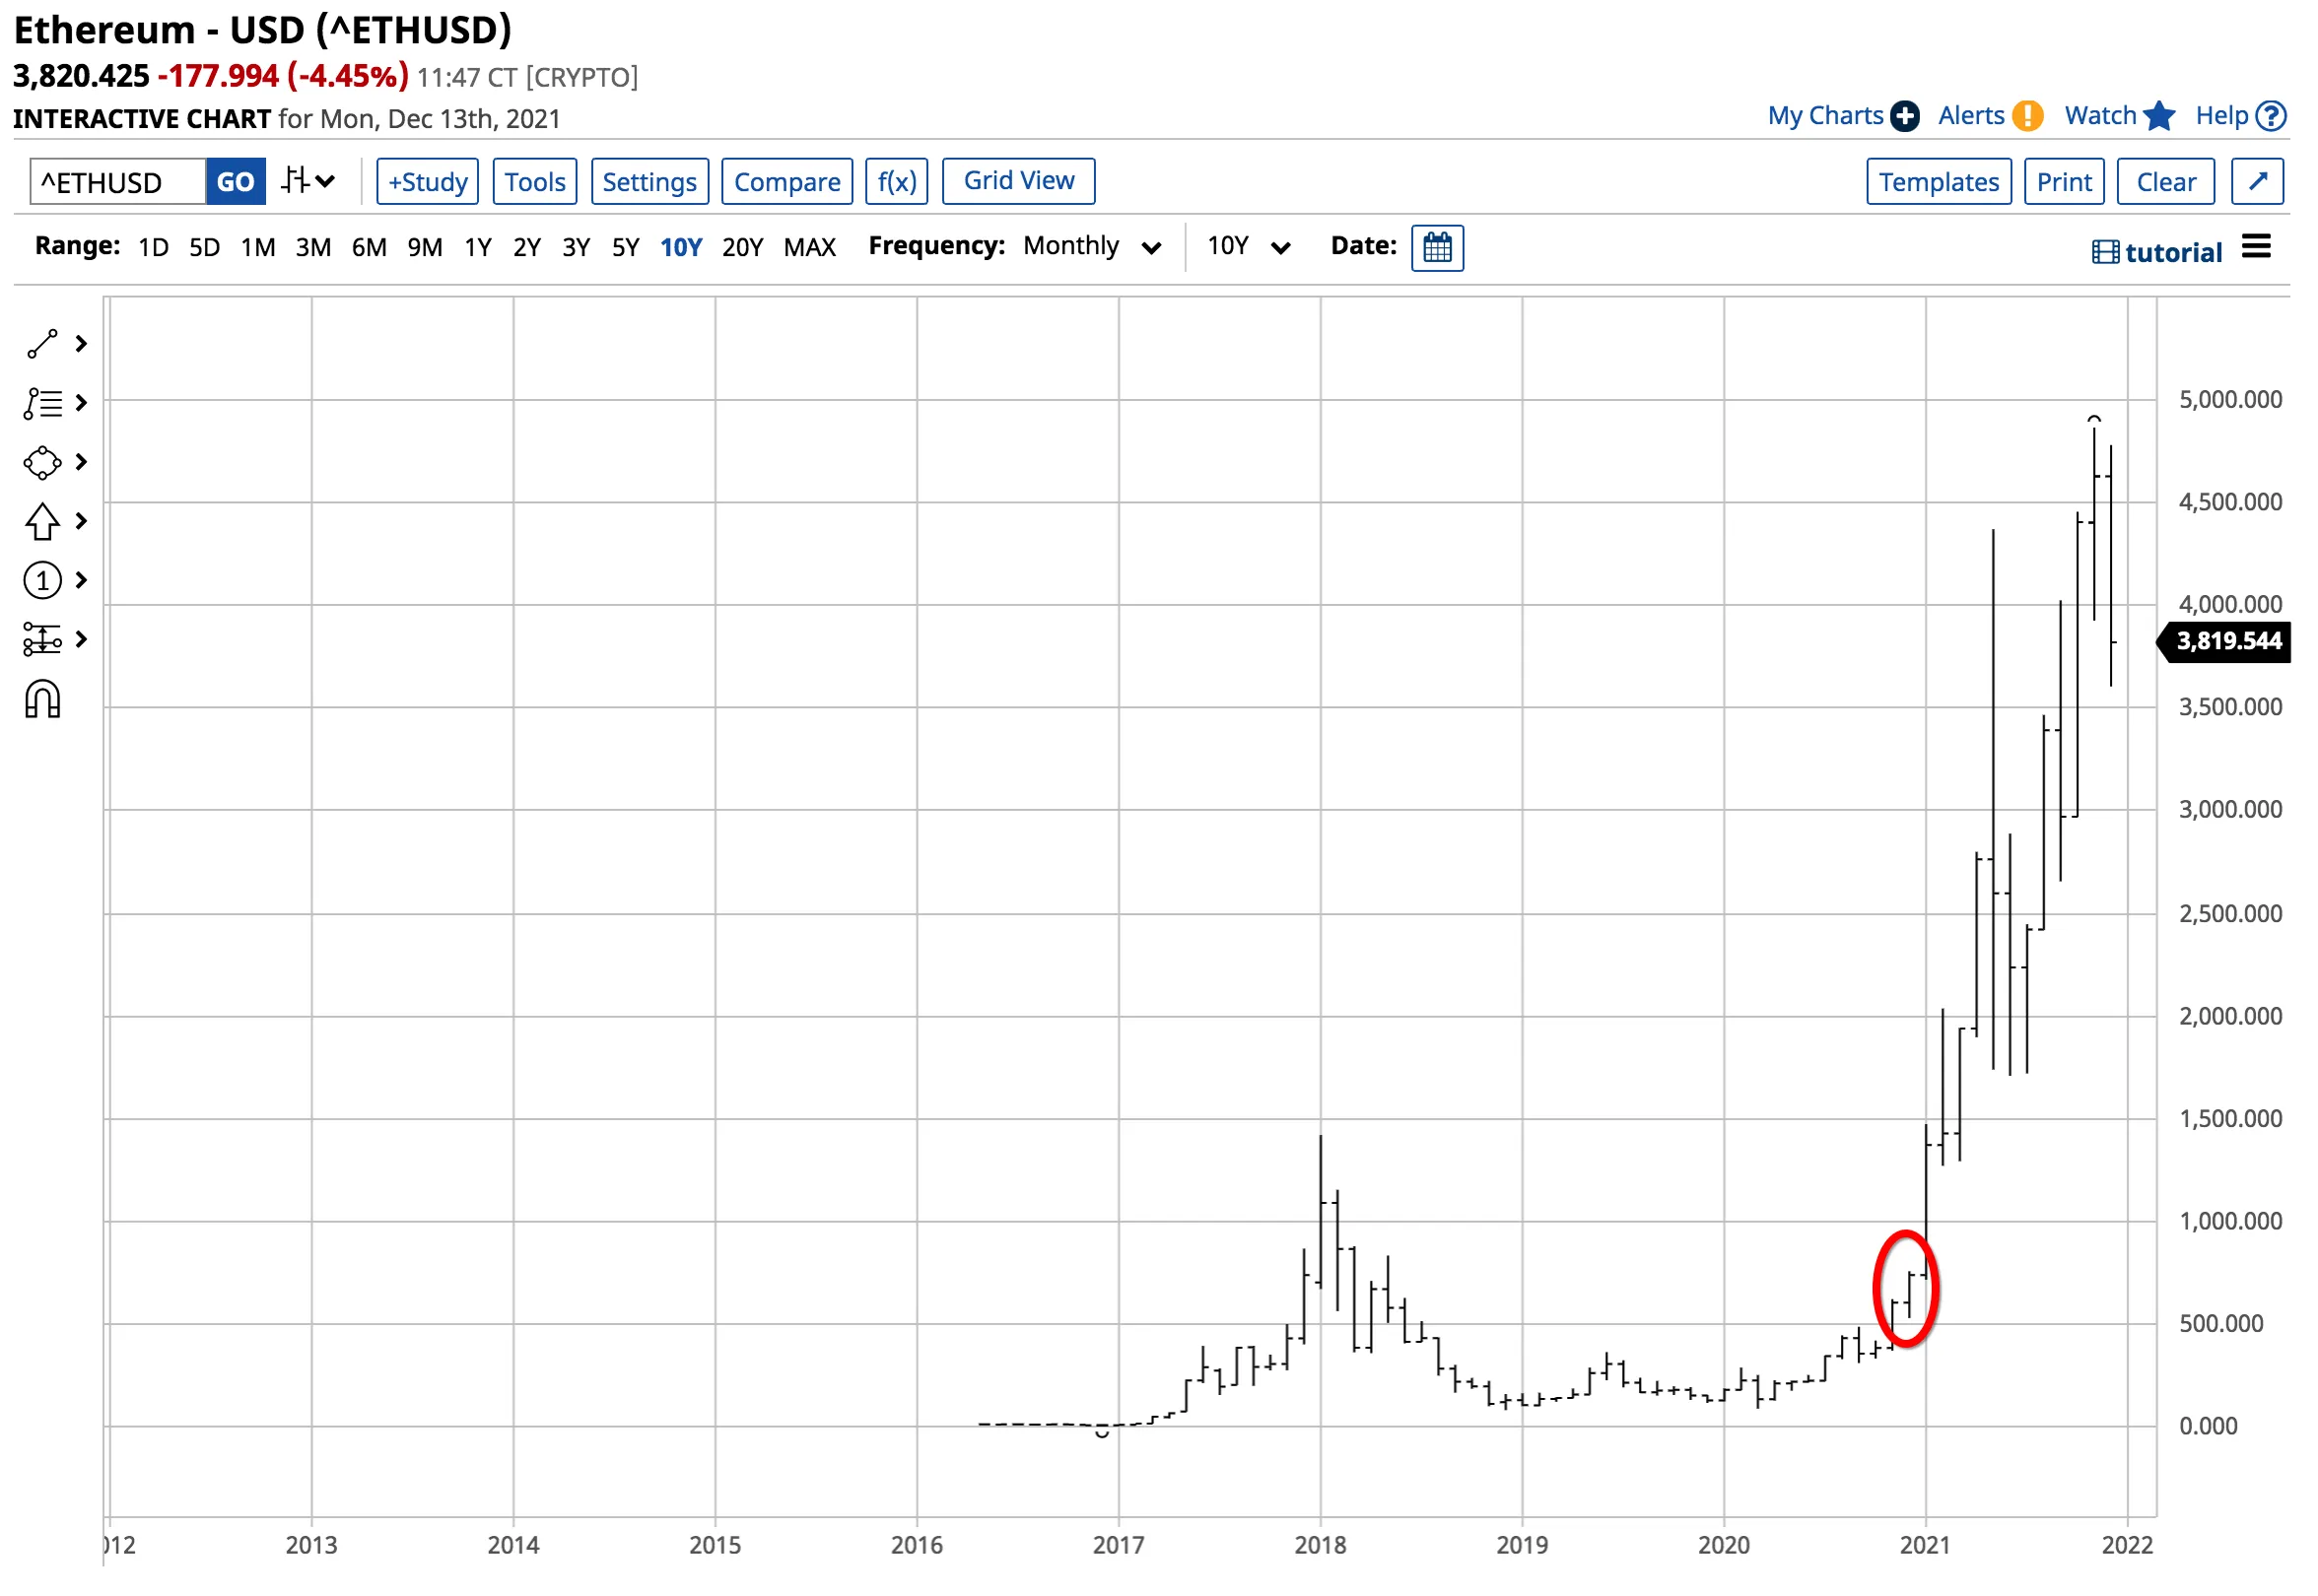This screenshot has height=1596, width=2318.
Task: Click the symbol input field ^ETHUSD
Action: click(x=118, y=182)
